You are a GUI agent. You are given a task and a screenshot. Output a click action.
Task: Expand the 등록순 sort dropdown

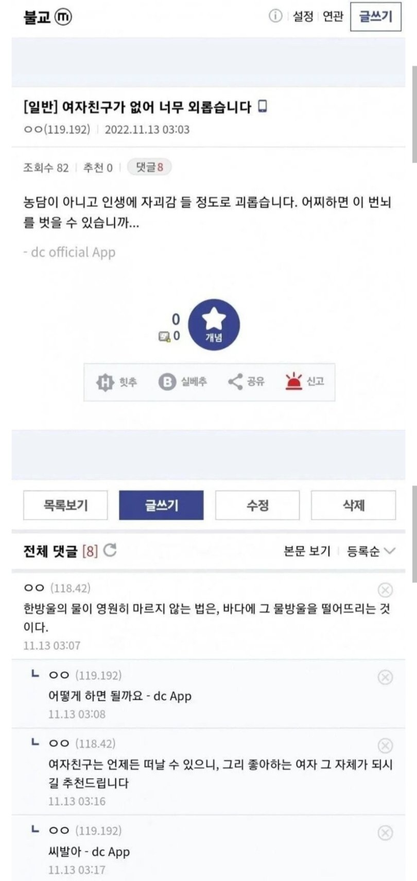point(371,551)
